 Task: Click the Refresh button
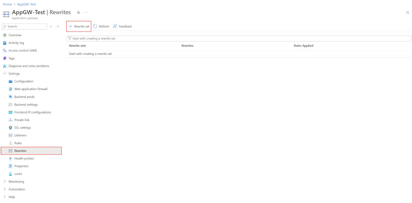(x=101, y=26)
